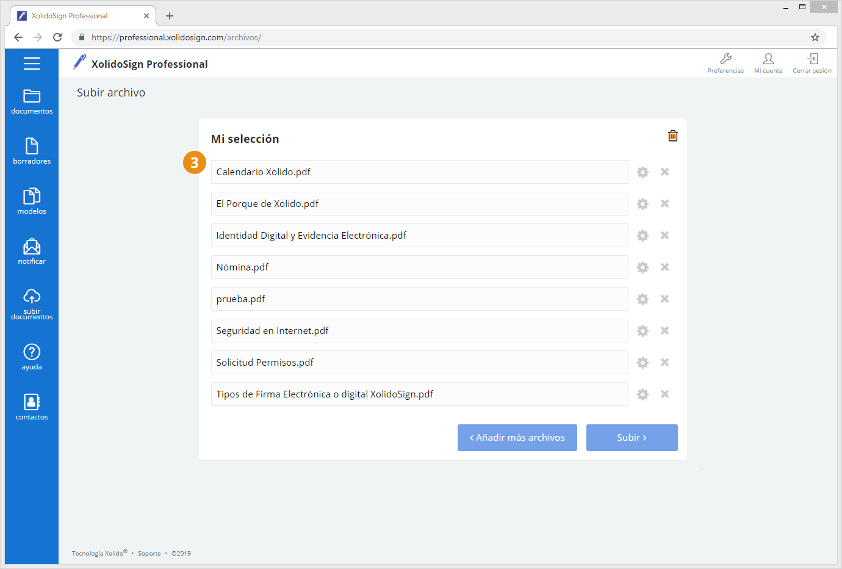Open settings gear for Calendario Xolido.pdf
The height and width of the screenshot is (569, 842).
(x=642, y=172)
